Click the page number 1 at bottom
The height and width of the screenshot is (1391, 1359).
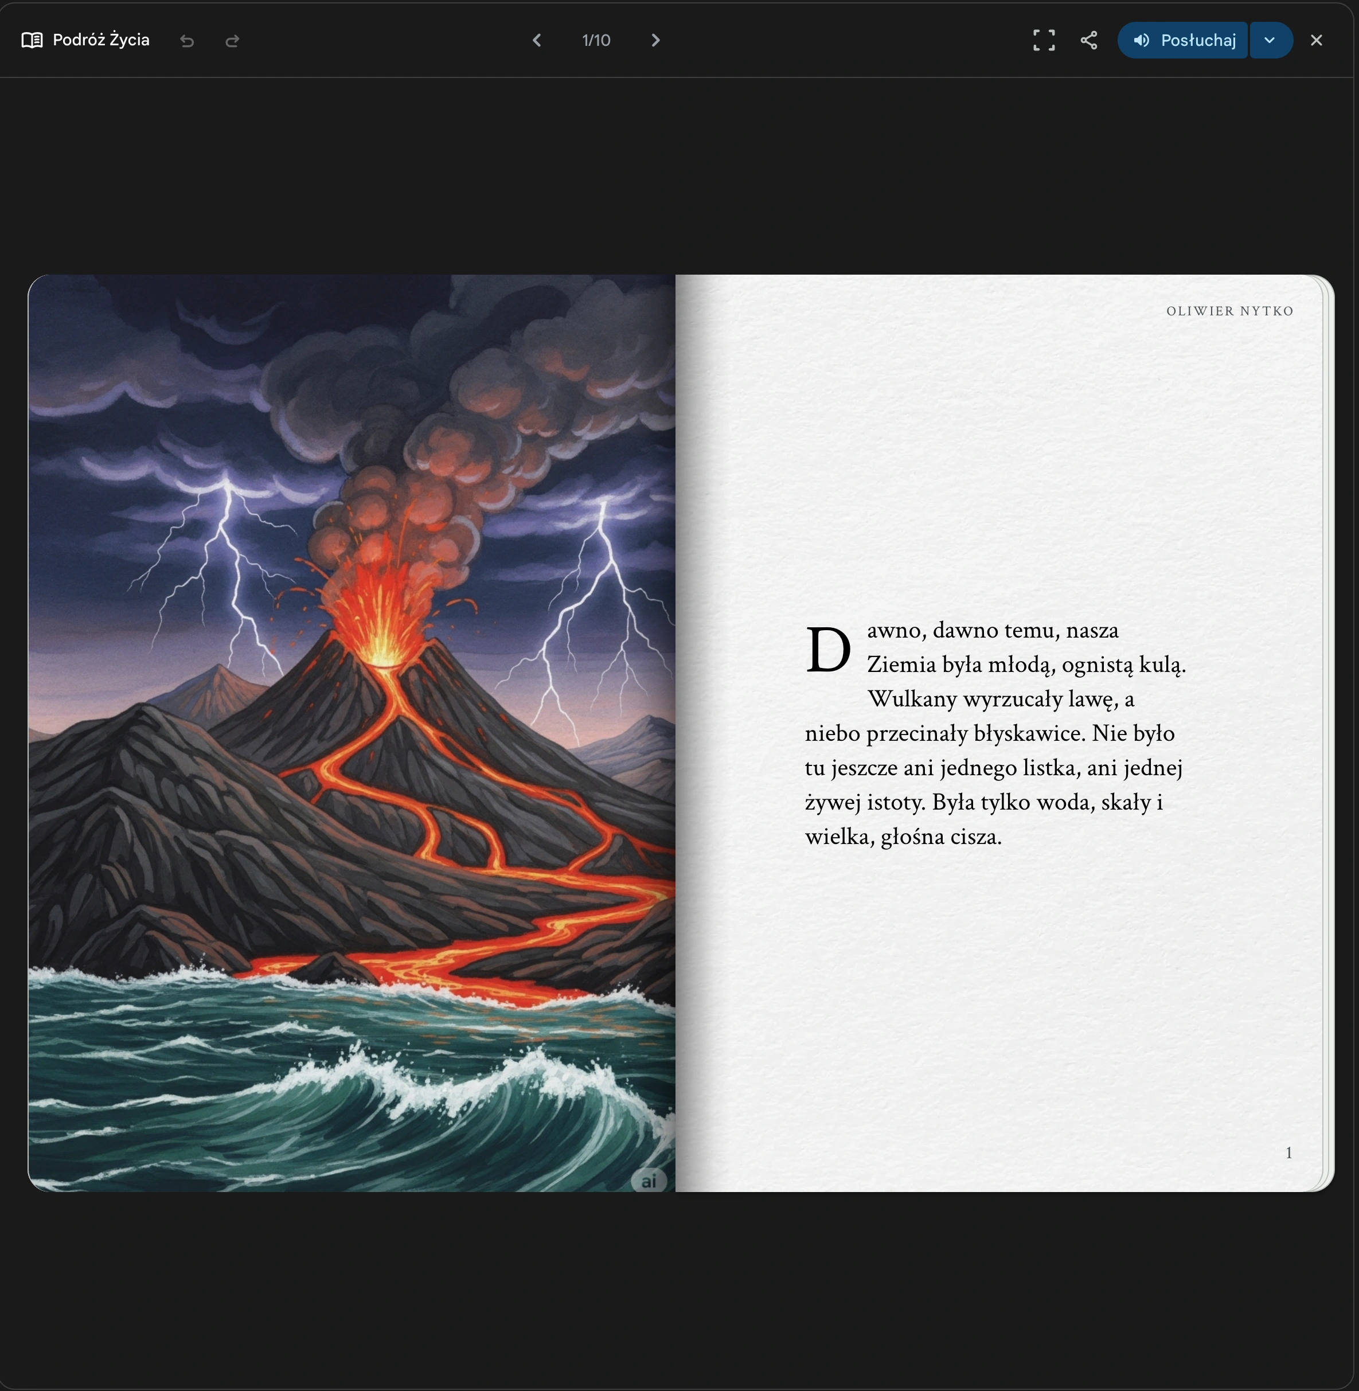tap(1289, 1152)
